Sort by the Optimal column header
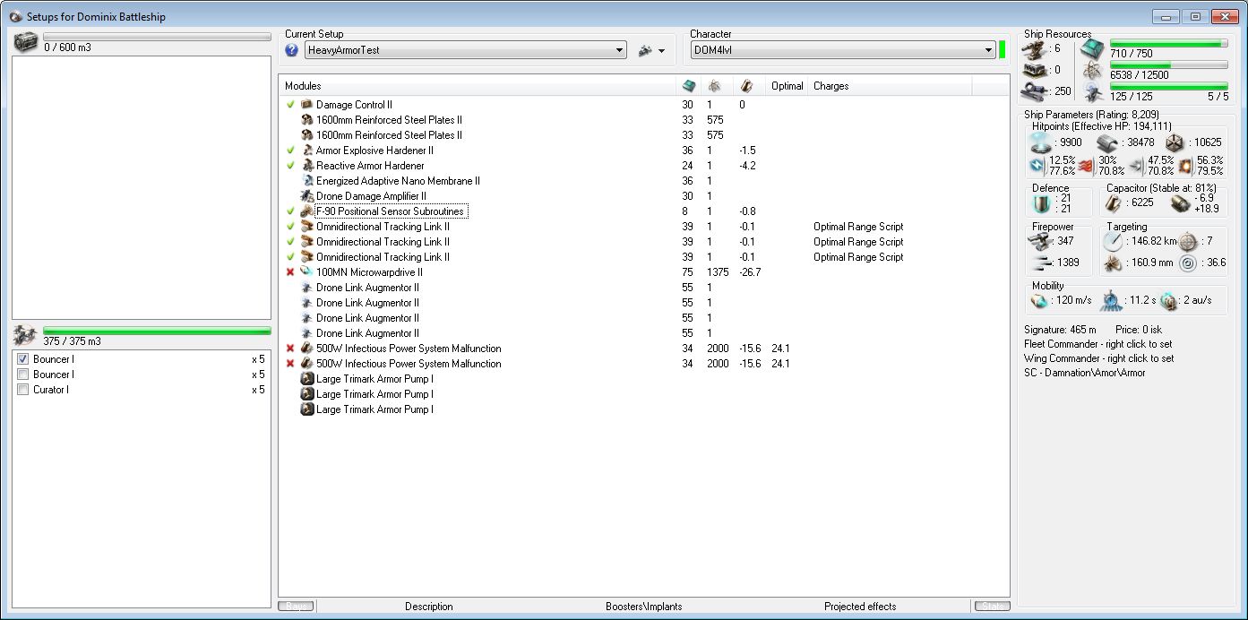 (788, 86)
